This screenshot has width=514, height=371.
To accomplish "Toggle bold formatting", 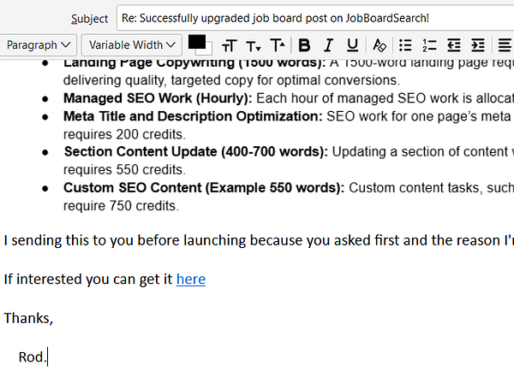I will [304, 45].
